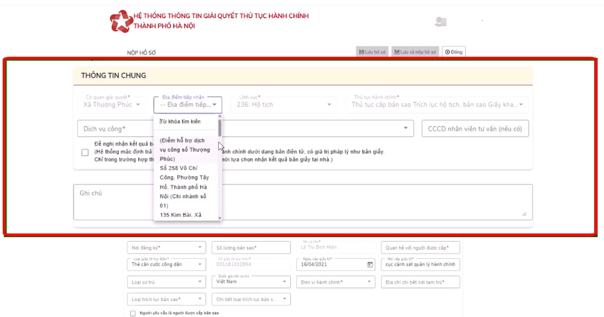Select Điểm hỗ trợ dịch vụ công số Thượng Phúc
Screen dimensions: 604x317
(186, 149)
